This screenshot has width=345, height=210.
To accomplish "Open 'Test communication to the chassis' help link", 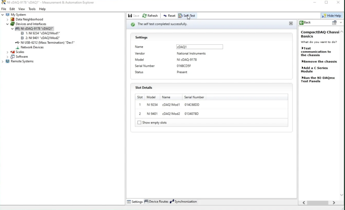I will 316,51.
